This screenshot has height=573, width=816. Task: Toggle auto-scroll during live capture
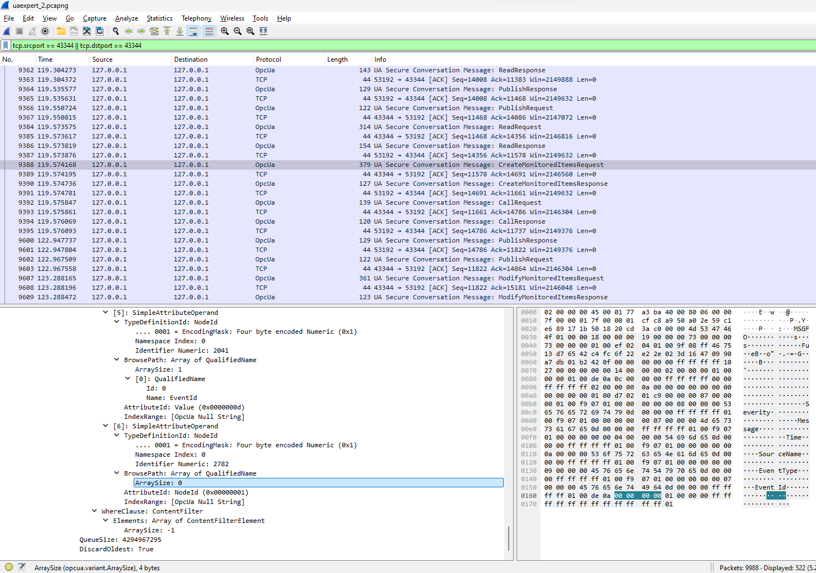[x=193, y=31]
